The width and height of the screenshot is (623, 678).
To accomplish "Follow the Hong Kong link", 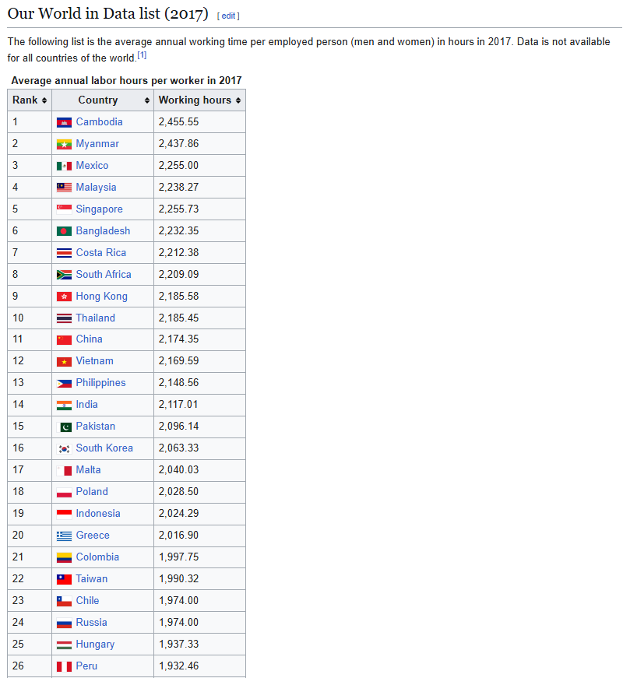I will (x=102, y=297).
